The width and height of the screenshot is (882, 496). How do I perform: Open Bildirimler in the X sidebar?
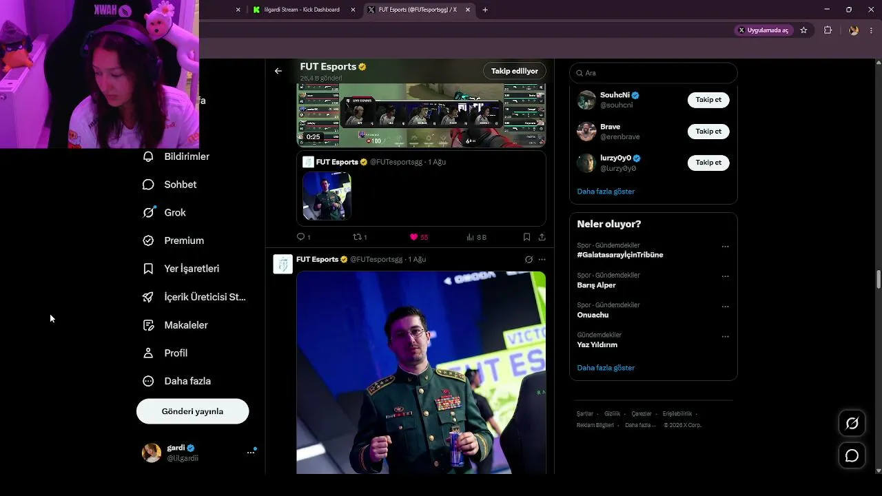point(176,156)
